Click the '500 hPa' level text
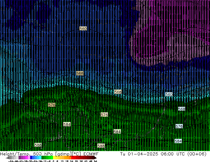 43,154
